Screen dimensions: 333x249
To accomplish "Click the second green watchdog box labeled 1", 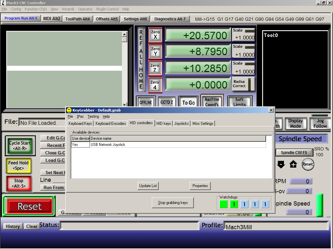I will [x=234, y=204].
